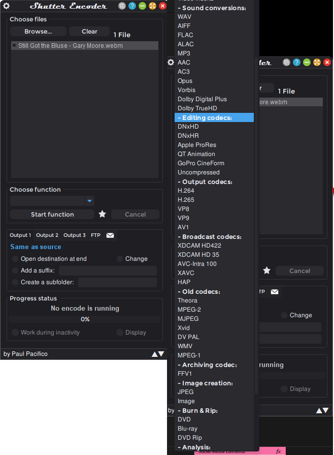Select Editing codecs header in list

coord(214,117)
